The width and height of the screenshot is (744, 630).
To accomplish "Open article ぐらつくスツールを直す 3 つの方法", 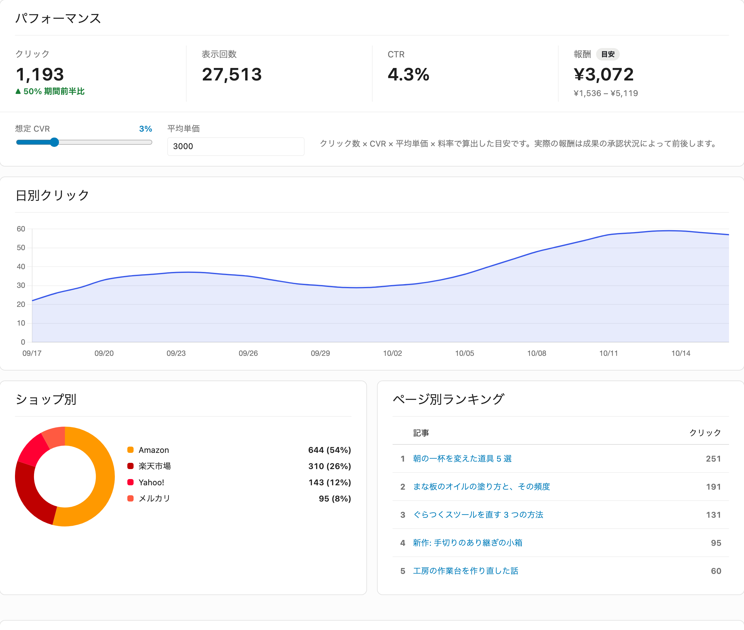I will click(x=478, y=515).
